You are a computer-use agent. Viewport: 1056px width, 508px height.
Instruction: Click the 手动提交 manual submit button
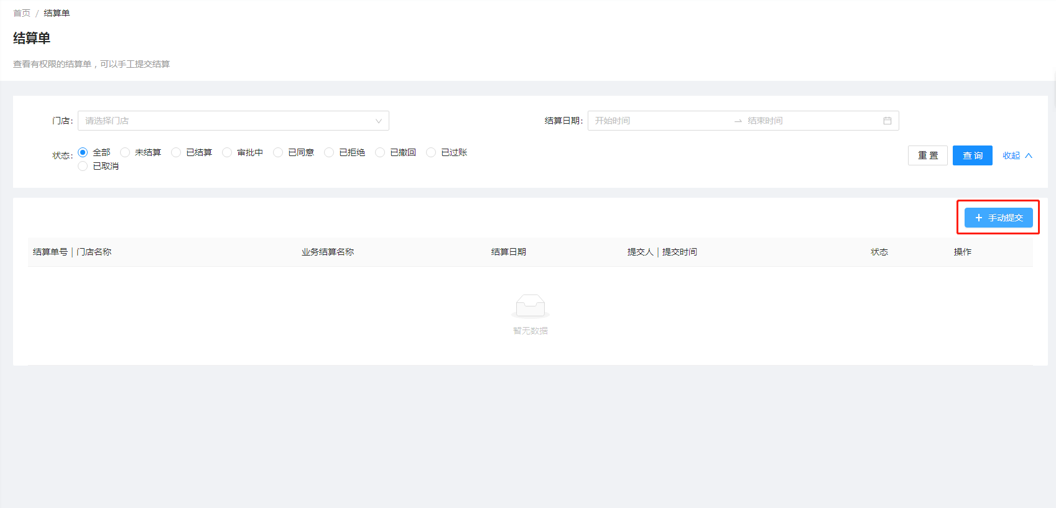999,218
